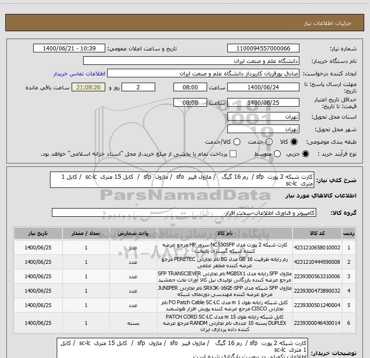Screen dimensions: 370x358
Task: Click the need date 1400/06/25 in row 3
Action: 38,276
